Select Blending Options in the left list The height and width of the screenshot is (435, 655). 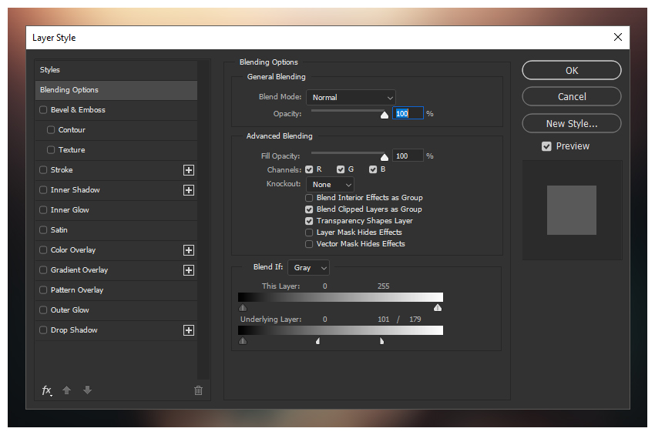(116, 90)
